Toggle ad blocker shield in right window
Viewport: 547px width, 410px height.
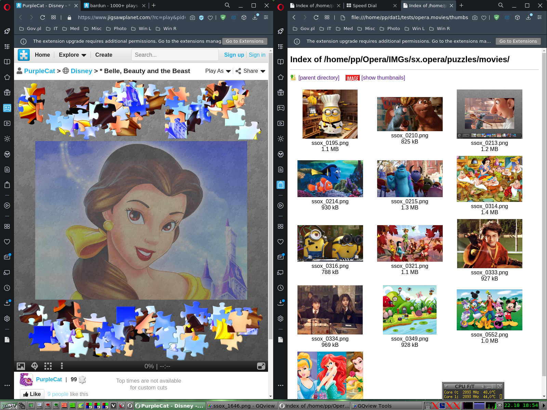pos(496,17)
